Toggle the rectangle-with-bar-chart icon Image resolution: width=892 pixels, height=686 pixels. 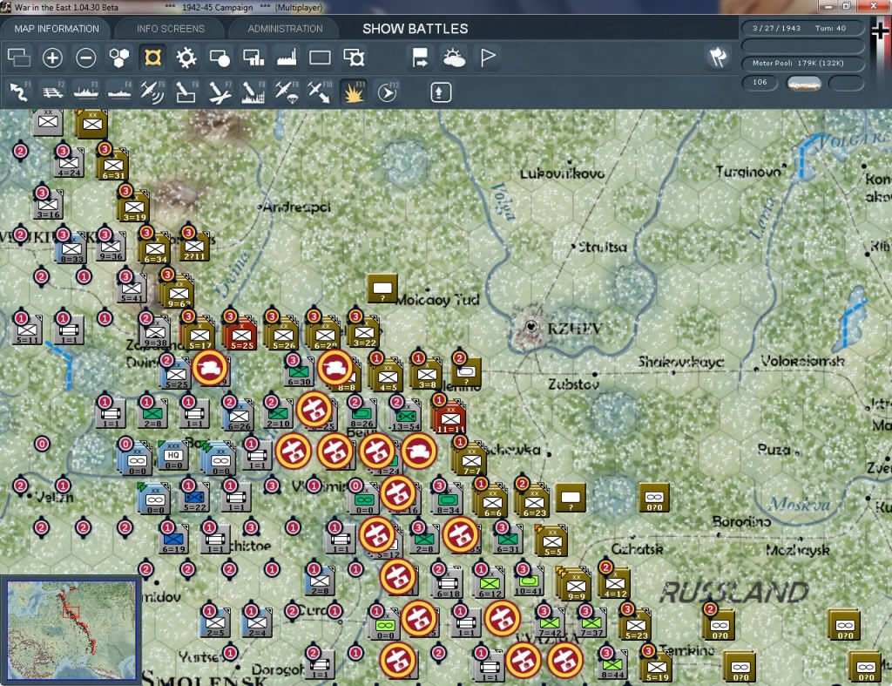coord(253,58)
